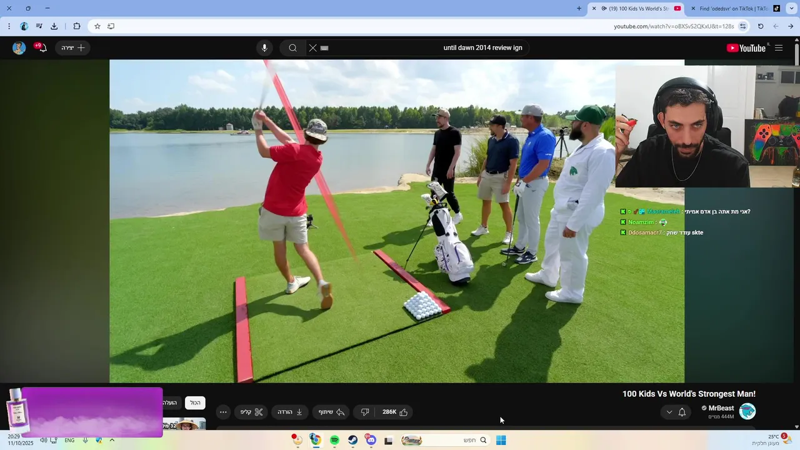Switch to the 100 Kids Vs World's Strongest tab

click(x=636, y=9)
